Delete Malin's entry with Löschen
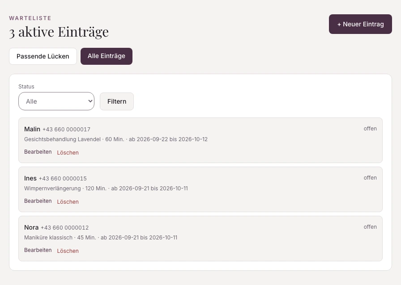Viewport: 401px width, 285px height. click(x=68, y=153)
